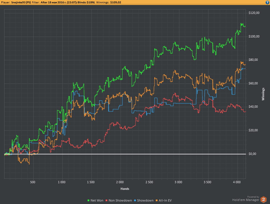Click the 1 500 hands axis label
The width and height of the screenshot is (270, 204).
point(91,182)
